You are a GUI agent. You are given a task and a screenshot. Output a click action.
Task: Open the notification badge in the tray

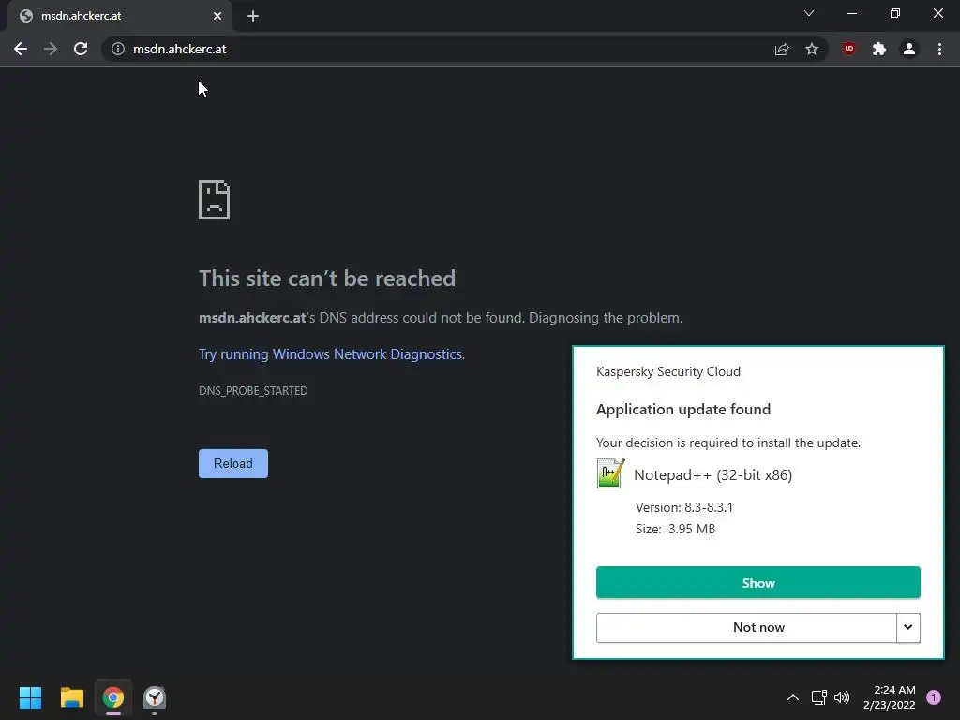934,697
